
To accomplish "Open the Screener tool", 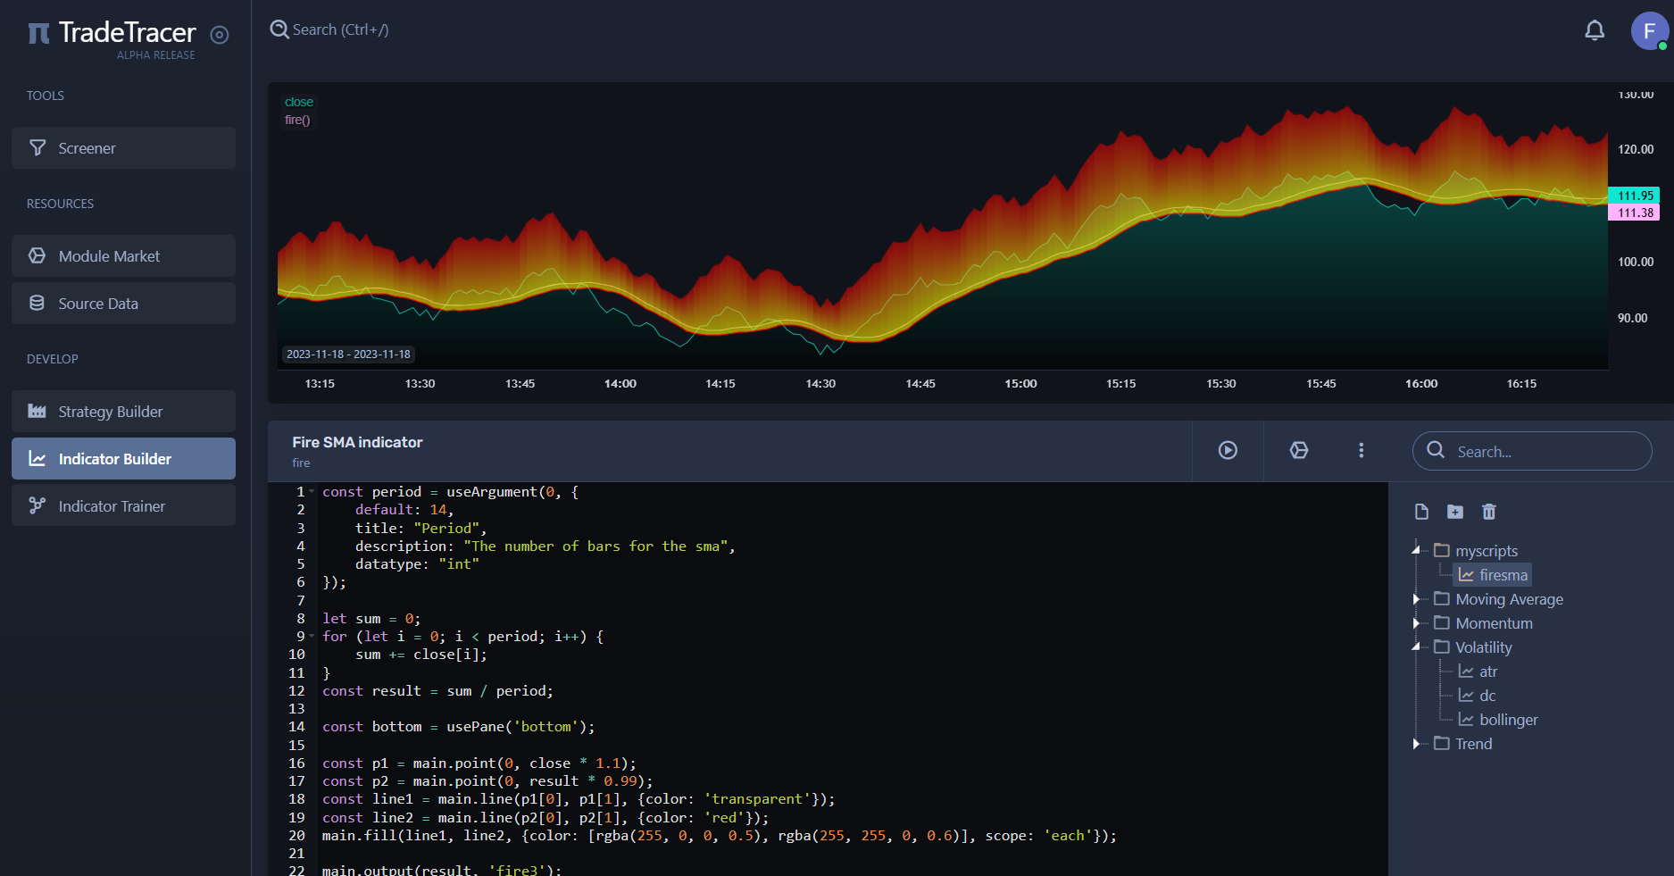I will 123,148.
